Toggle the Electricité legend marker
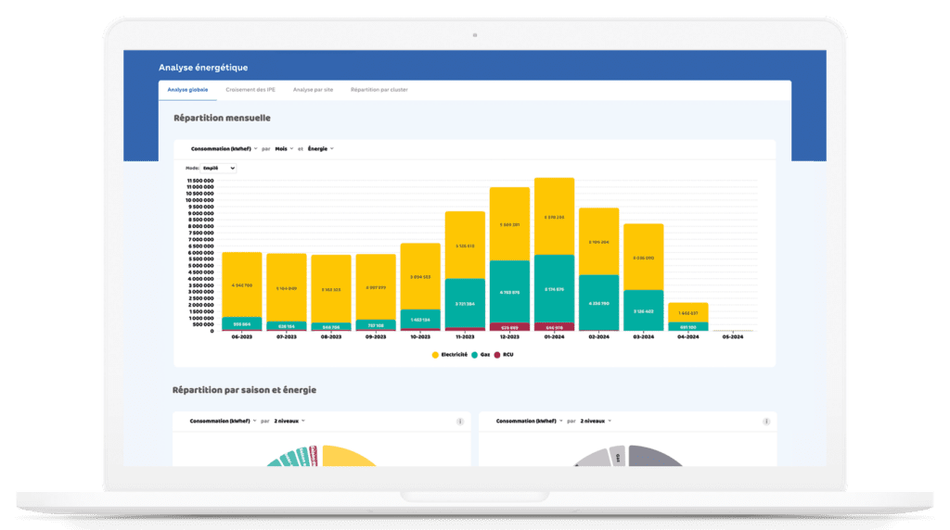The width and height of the screenshot is (950, 530). pos(436,355)
